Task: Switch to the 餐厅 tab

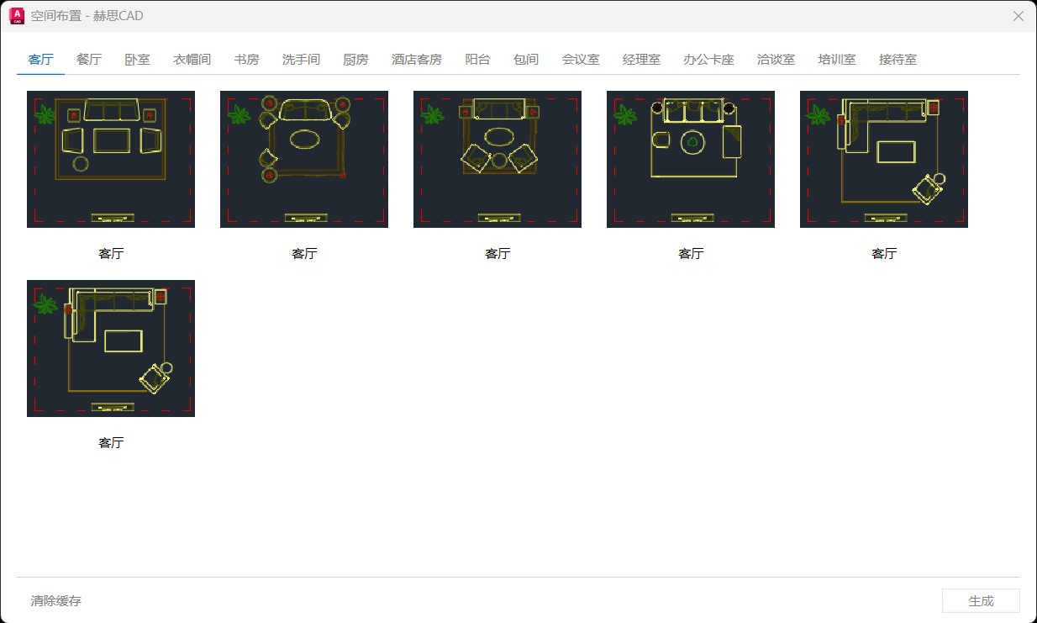Action: pos(89,60)
